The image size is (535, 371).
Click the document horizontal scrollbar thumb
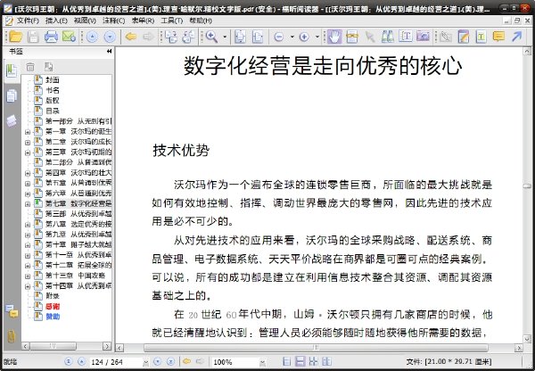point(316,348)
